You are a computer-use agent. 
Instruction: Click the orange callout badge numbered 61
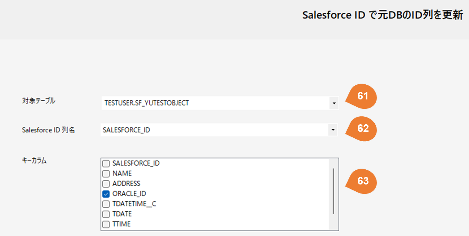point(362,96)
